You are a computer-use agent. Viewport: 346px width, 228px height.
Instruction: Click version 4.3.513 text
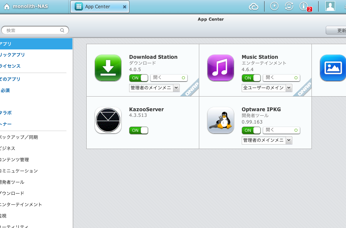coord(138,115)
